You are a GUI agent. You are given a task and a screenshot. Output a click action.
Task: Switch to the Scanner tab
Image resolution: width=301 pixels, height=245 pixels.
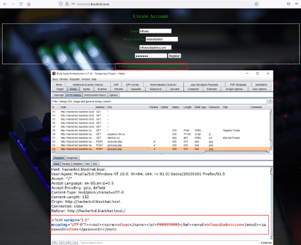coord(102,89)
